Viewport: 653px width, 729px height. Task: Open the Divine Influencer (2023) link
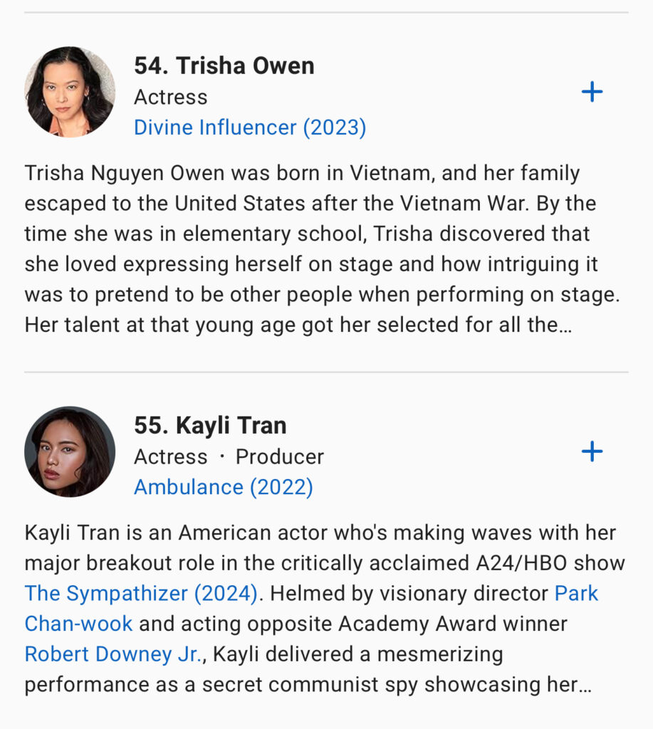point(250,127)
